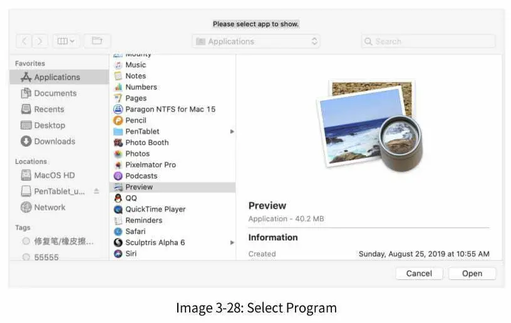
Task: Click the Desktop sidebar icon
Action: click(26, 125)
